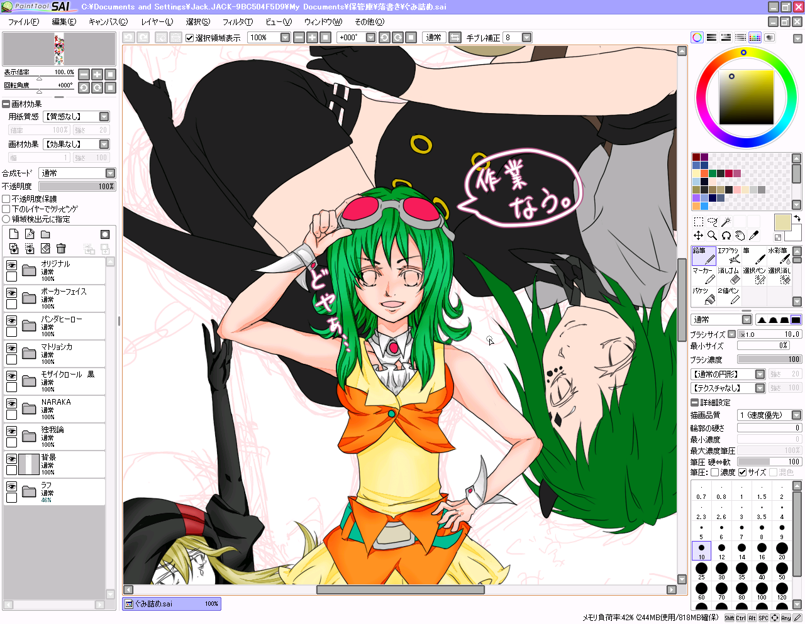Pick the move layer tool

point(698,235)
